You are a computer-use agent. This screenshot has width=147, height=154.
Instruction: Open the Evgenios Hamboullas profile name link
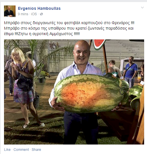tap(39, 8)
